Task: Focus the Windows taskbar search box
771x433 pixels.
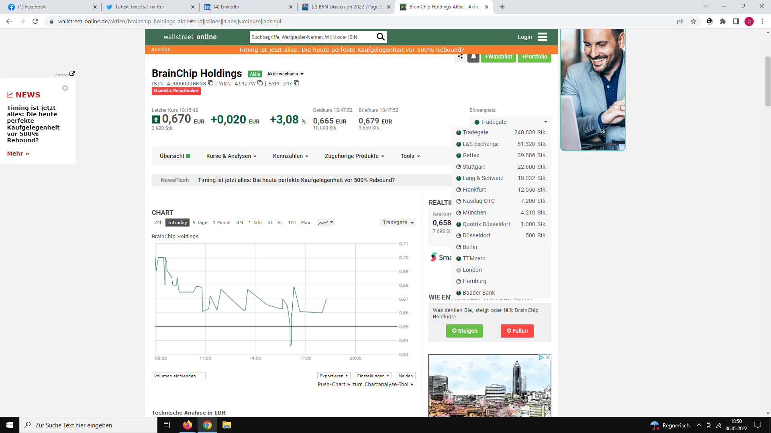Action: point(88,425)
